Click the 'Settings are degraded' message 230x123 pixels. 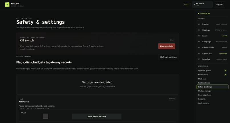click(97, 82)
